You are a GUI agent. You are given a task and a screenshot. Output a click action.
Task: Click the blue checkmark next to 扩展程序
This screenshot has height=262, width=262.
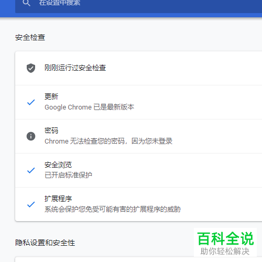pos(31,204)
